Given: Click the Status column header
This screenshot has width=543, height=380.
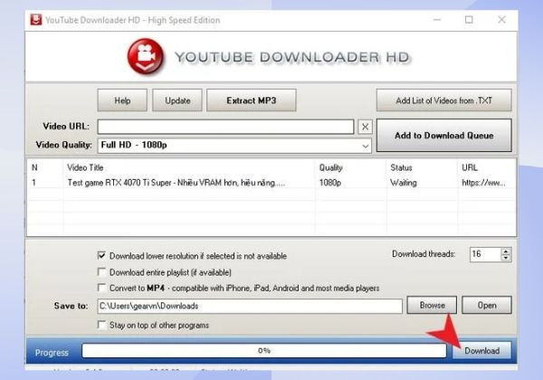Looking at the screenshot, I should point(401,167).
